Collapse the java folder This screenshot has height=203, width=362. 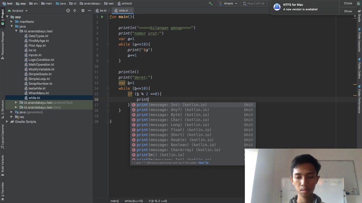pyautogui.click(x=12, y=27)
